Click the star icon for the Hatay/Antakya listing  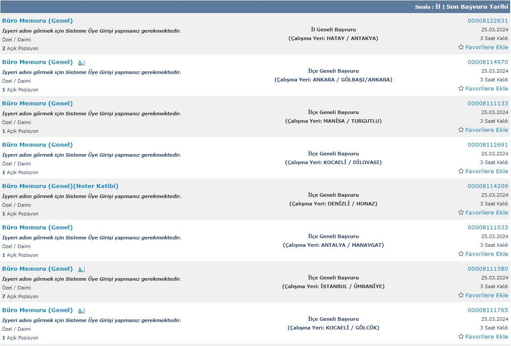[461, 47]
